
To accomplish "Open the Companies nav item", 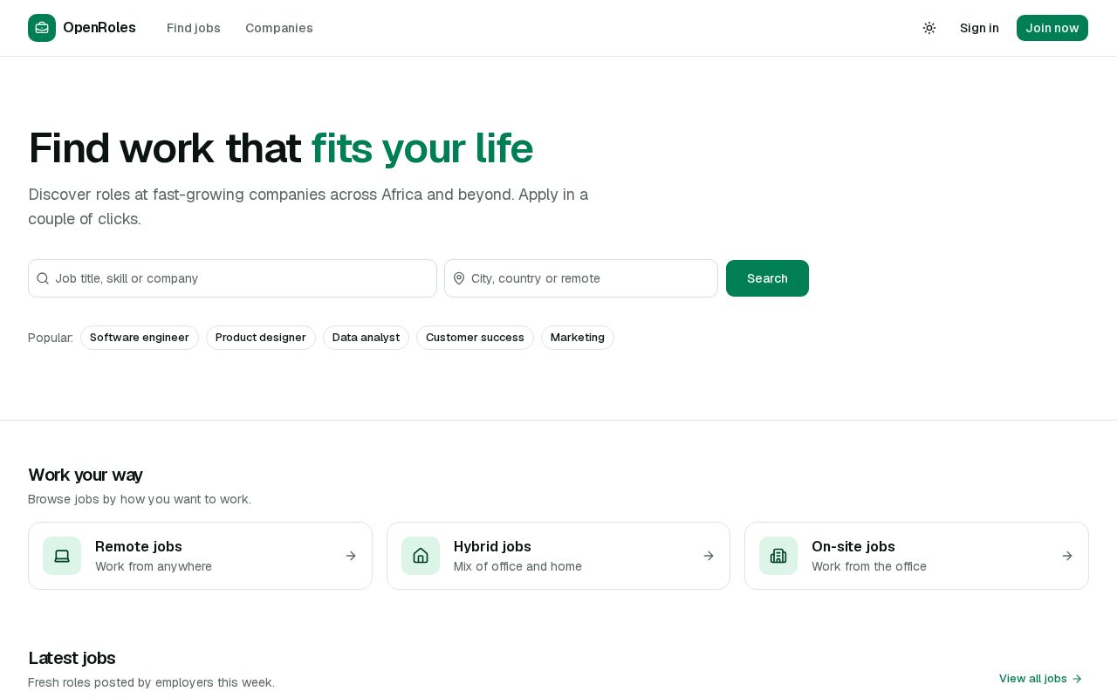I will click(279, 28).
